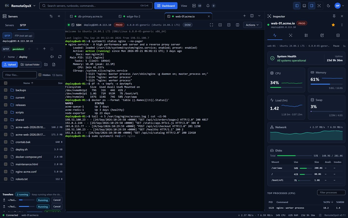Open the View menu
Screen dimensions: 348x218
[184, 6]
